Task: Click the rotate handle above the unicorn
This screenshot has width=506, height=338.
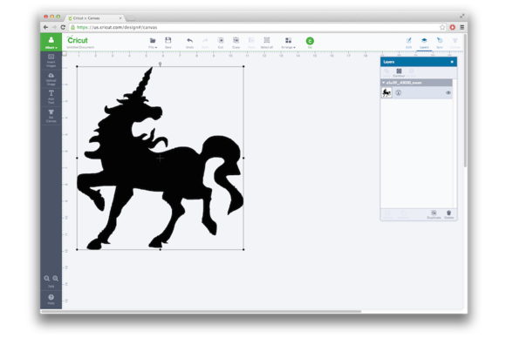Action: [160, 64]
